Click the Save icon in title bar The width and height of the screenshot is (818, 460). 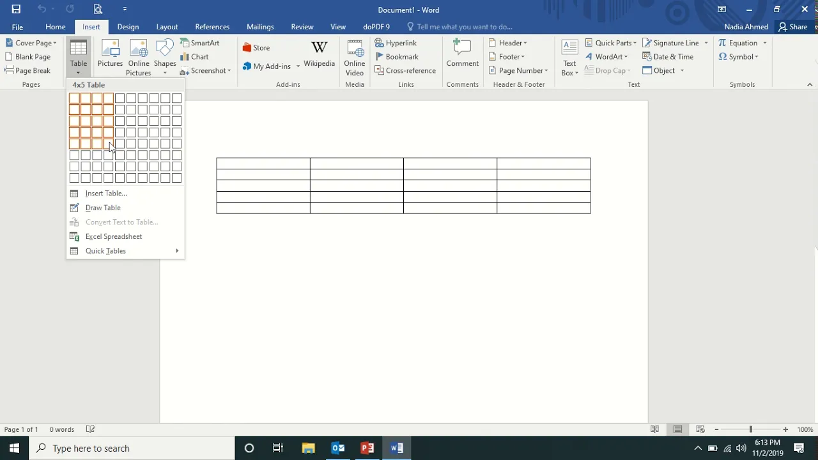tap(16, 9)
